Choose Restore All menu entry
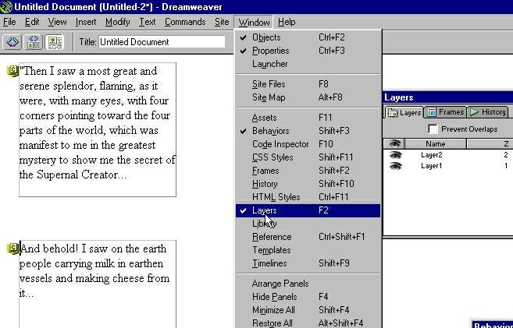 coord(308,323)
